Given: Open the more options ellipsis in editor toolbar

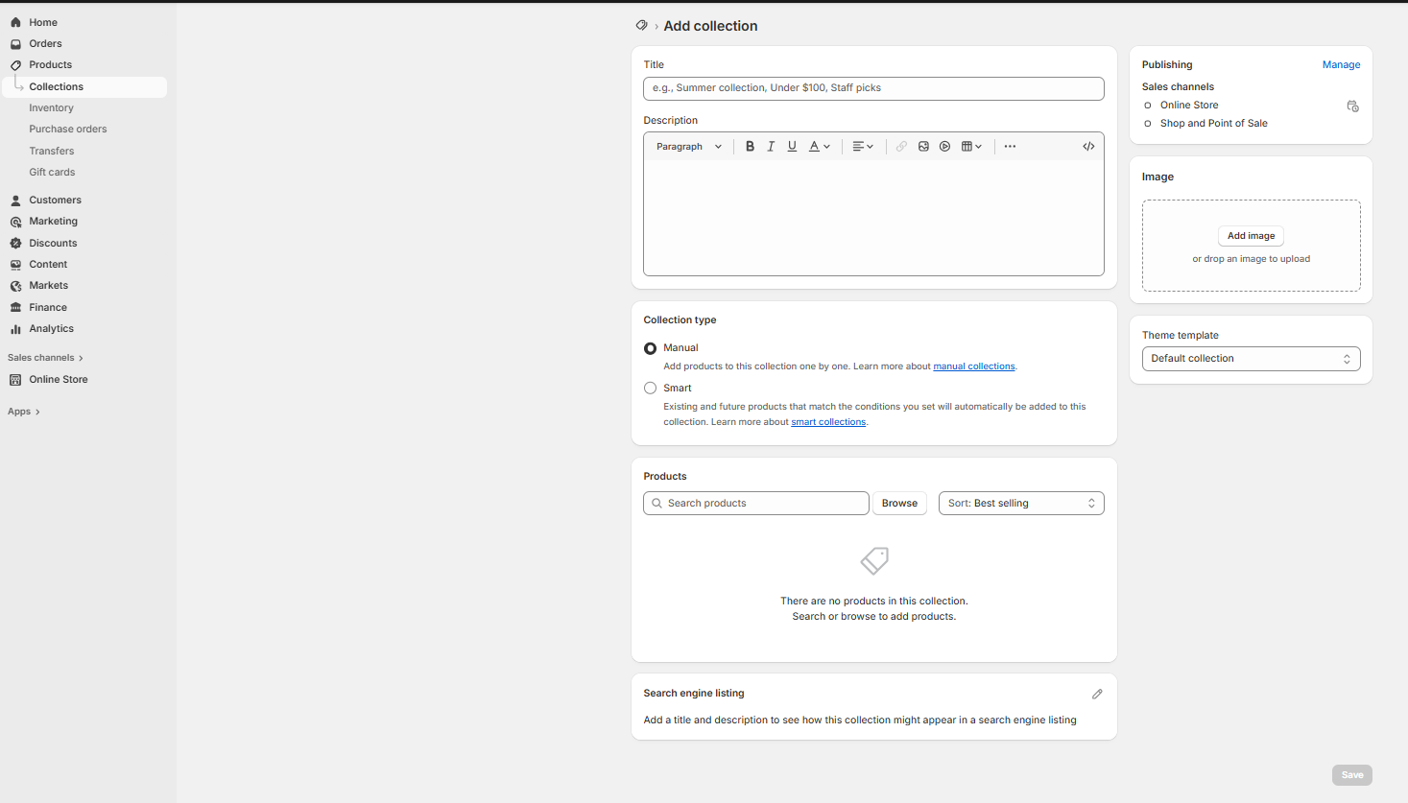Looking at the screenshot, I should (x=1010, y=147).
